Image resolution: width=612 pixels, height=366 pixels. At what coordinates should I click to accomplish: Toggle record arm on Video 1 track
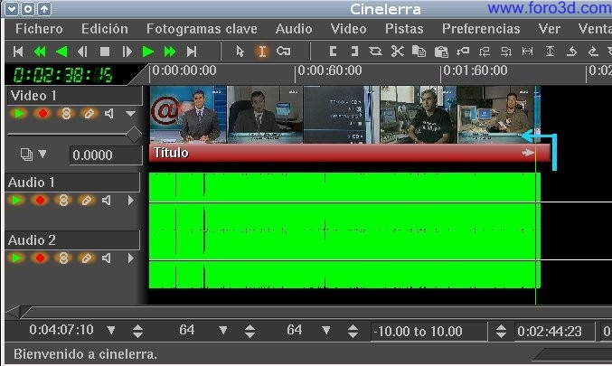tap(42, 114)
